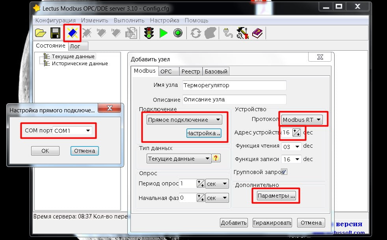Select Исторические данные tree item
This screenshot has width=387, height=240.
click(x=80, y=64)
